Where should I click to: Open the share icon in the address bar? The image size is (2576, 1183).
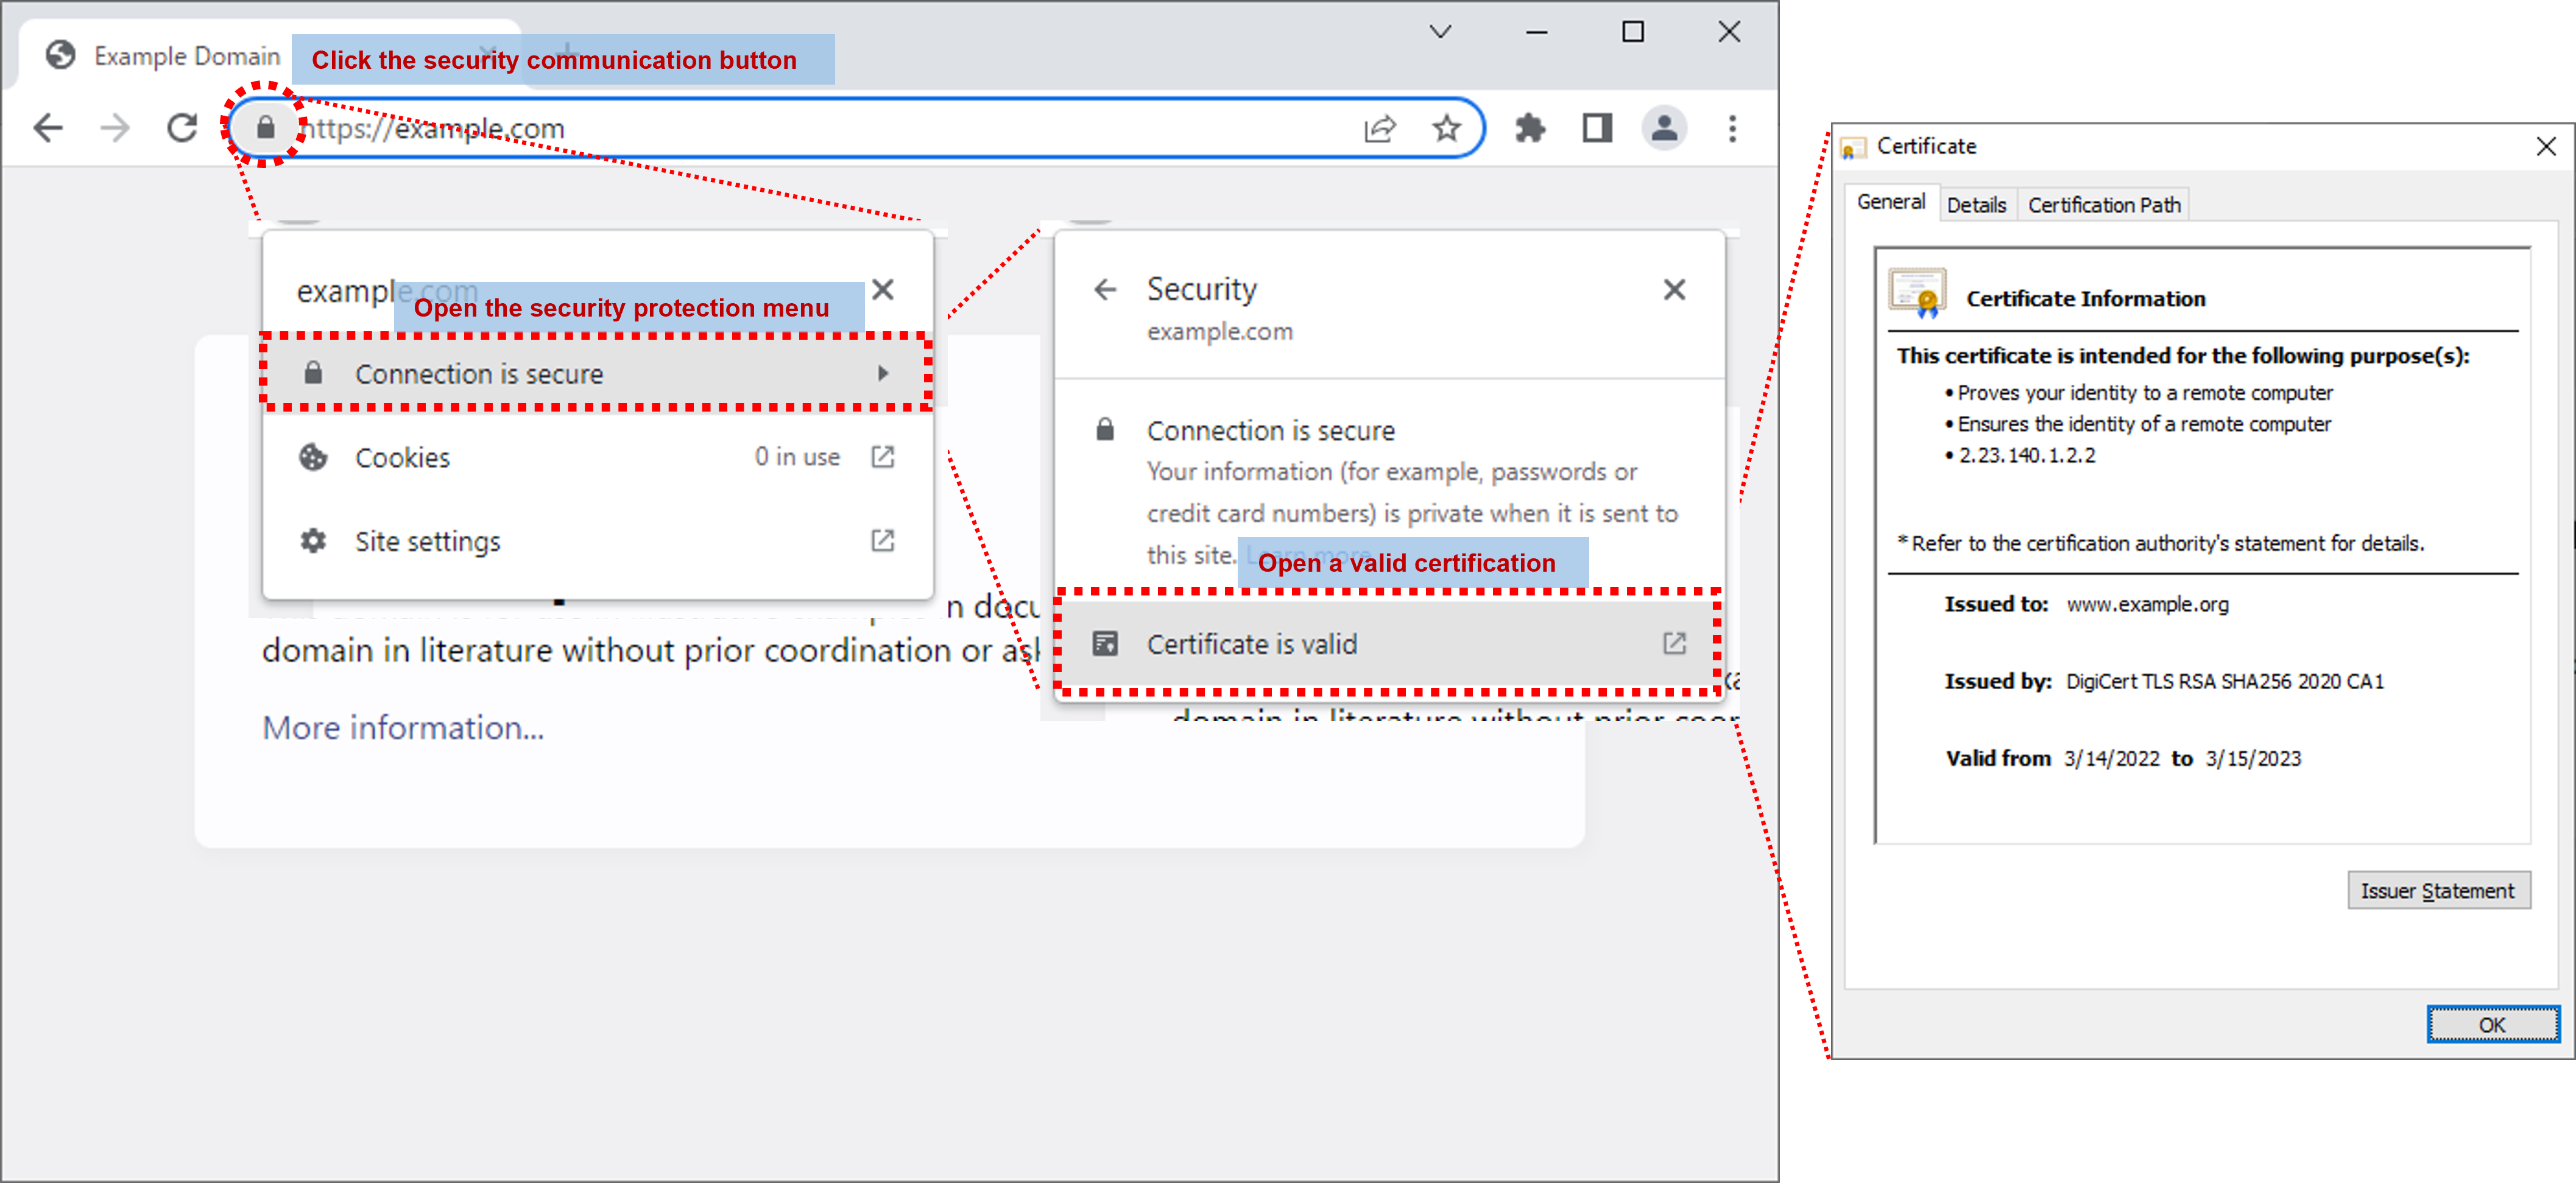click(x=1380, y=128)
